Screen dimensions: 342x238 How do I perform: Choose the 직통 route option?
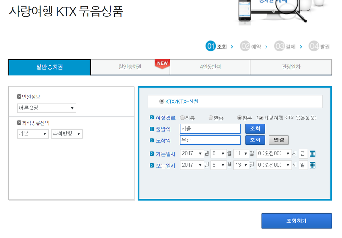click(x=182, y=118)
